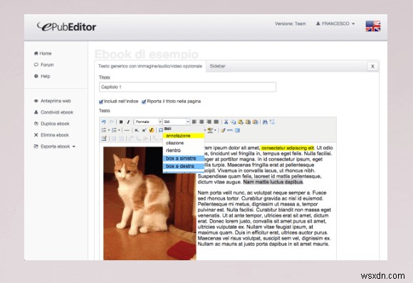Undo the last edit in the editor

(103, 122)
